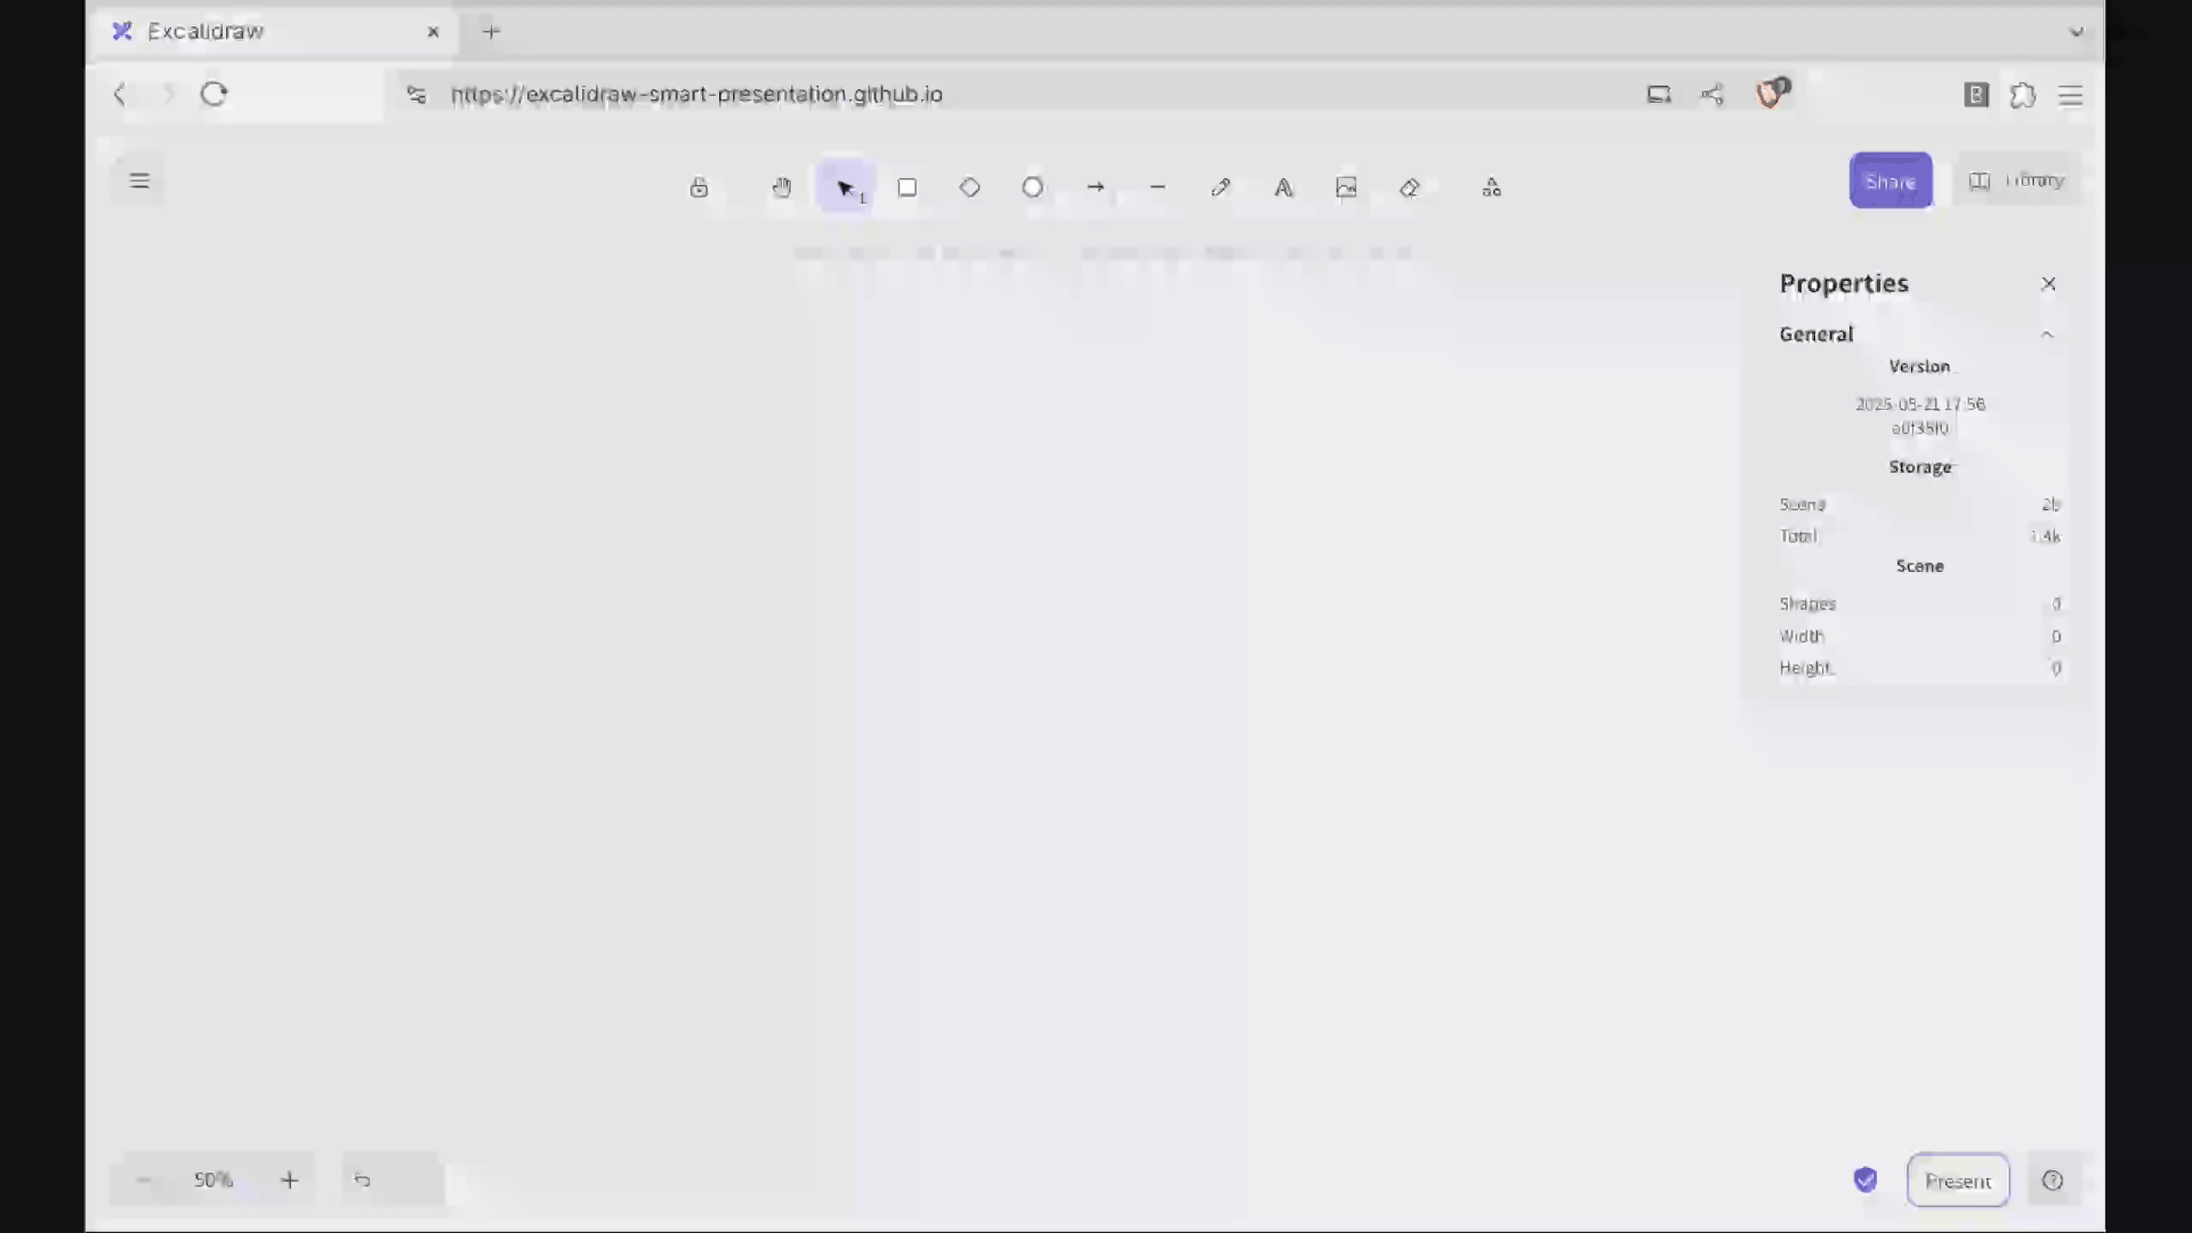
Task: Start presentation with Present button
Action: pos(1957,1181)
